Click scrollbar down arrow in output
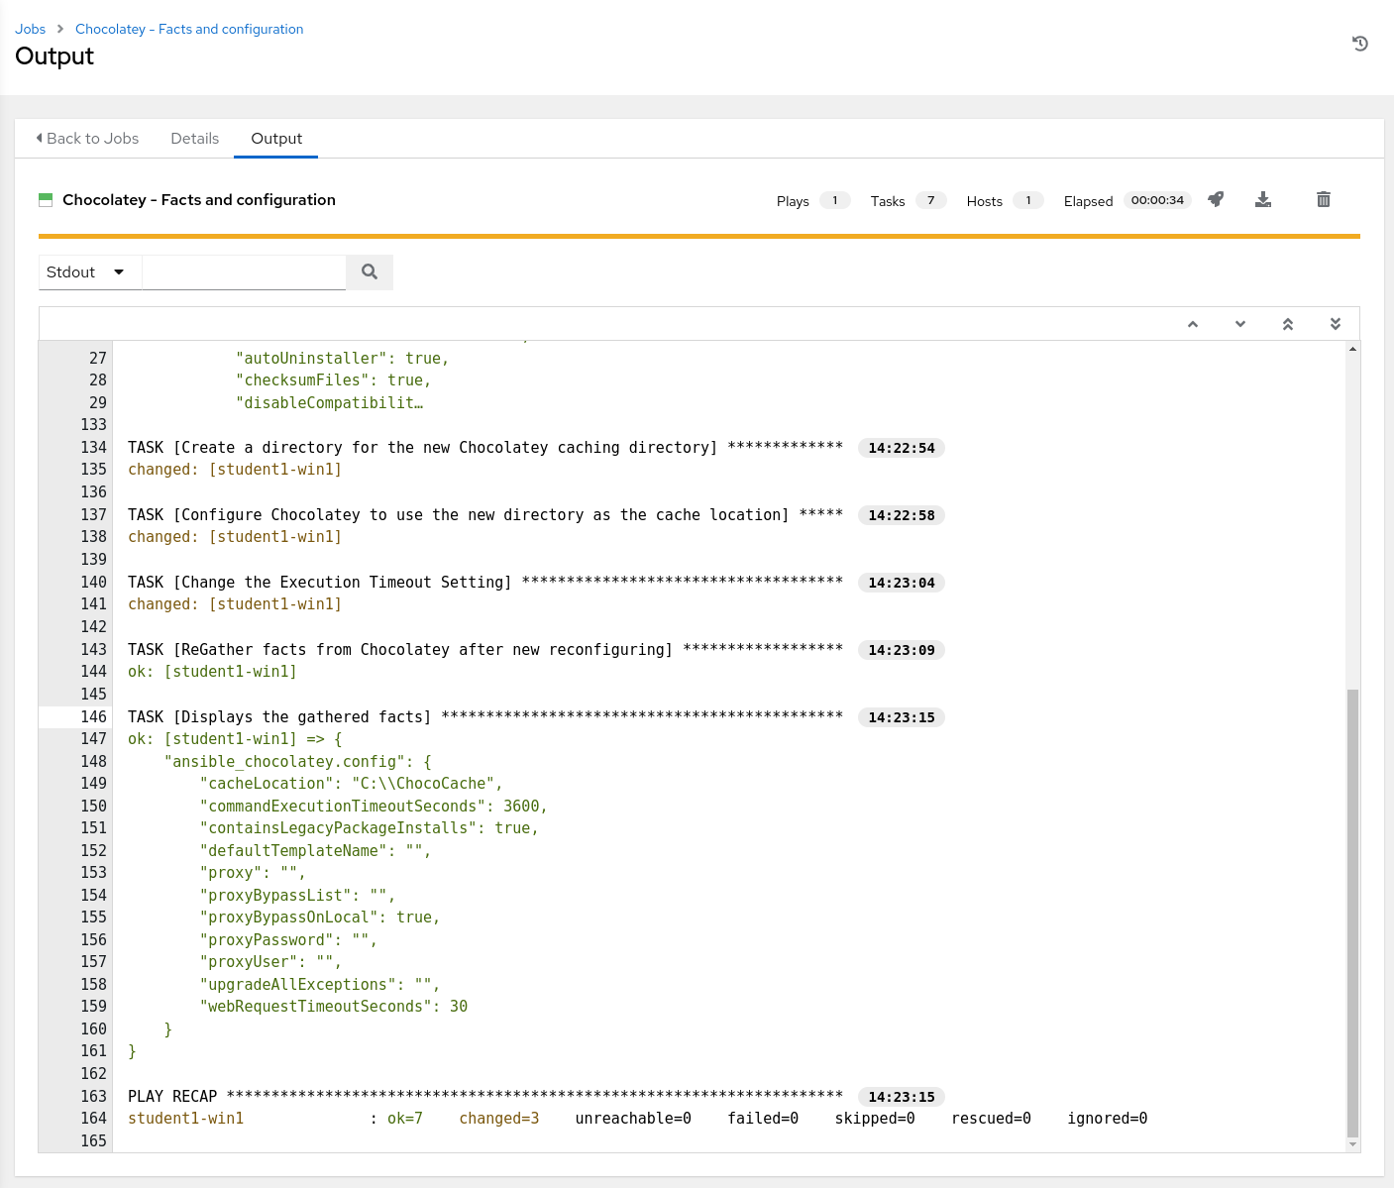The width and height of the screenshot is (1394, 1188). point(1352,1144)
